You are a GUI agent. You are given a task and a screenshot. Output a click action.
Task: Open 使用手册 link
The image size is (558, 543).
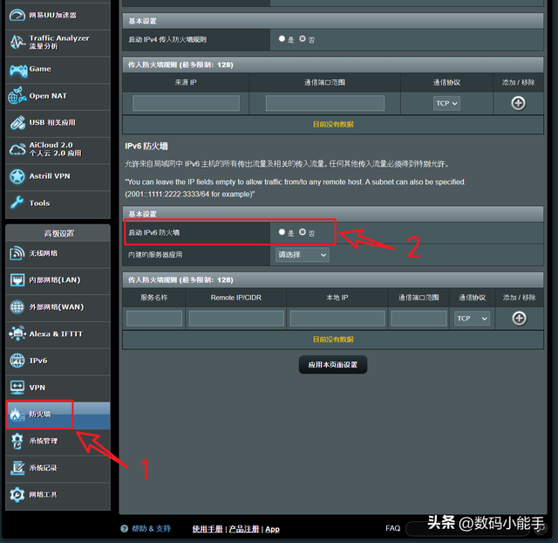[208, 529]
